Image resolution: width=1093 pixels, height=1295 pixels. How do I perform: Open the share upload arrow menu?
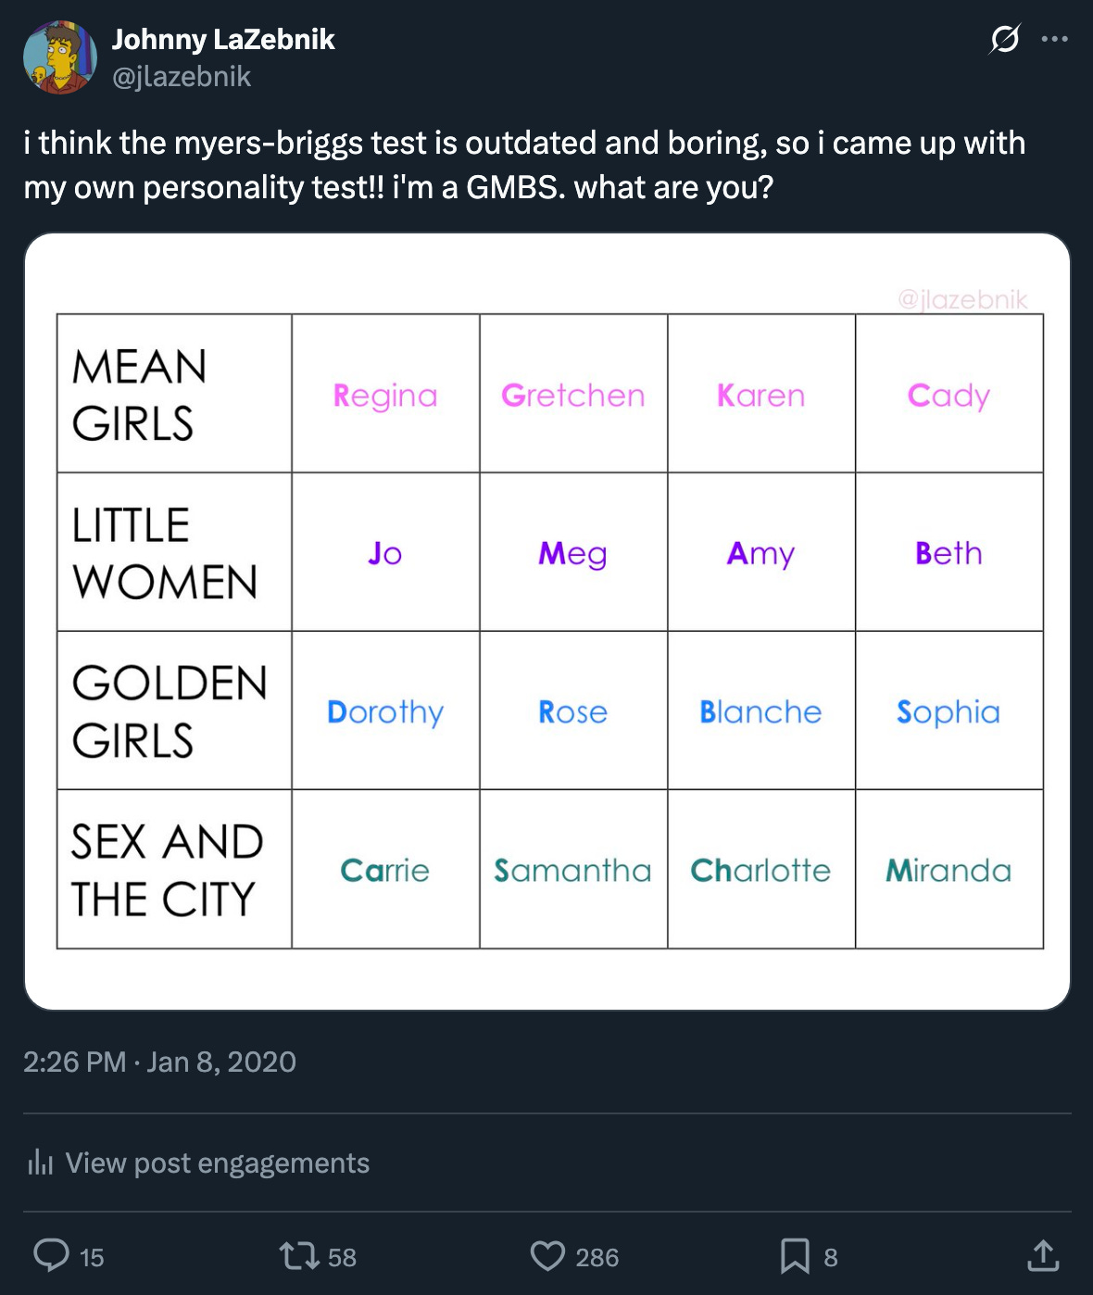coord(1043,1255)
